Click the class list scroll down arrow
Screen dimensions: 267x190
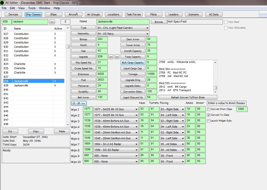[x=68, y=125]
